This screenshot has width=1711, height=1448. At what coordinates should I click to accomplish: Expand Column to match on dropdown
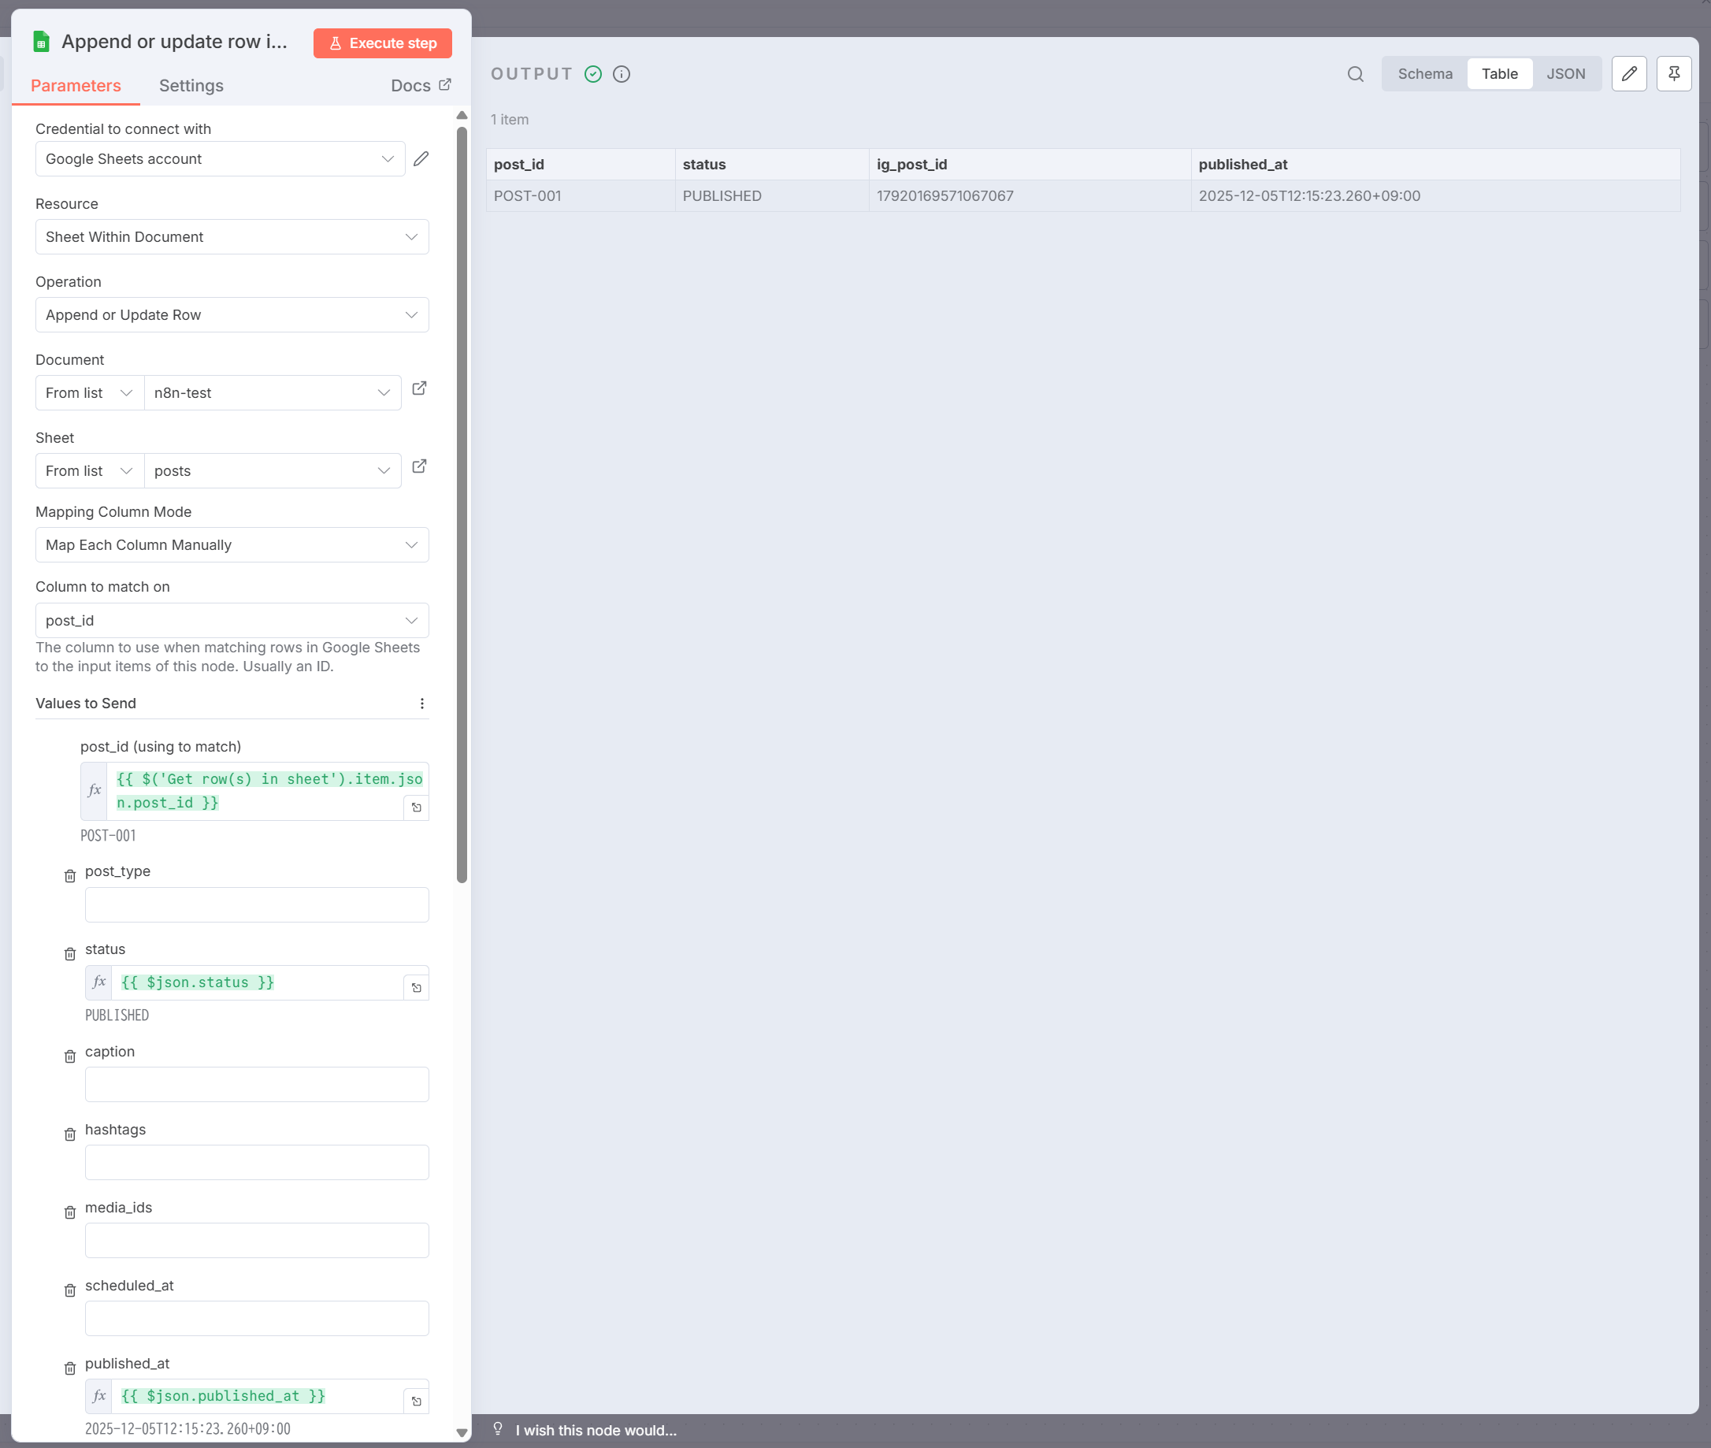[232, 621]
